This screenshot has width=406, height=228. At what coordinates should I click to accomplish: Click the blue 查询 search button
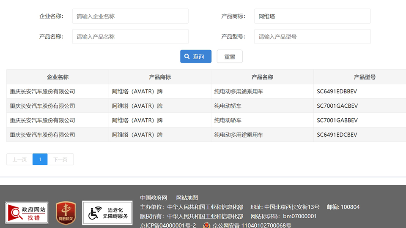tap(196, 56)
